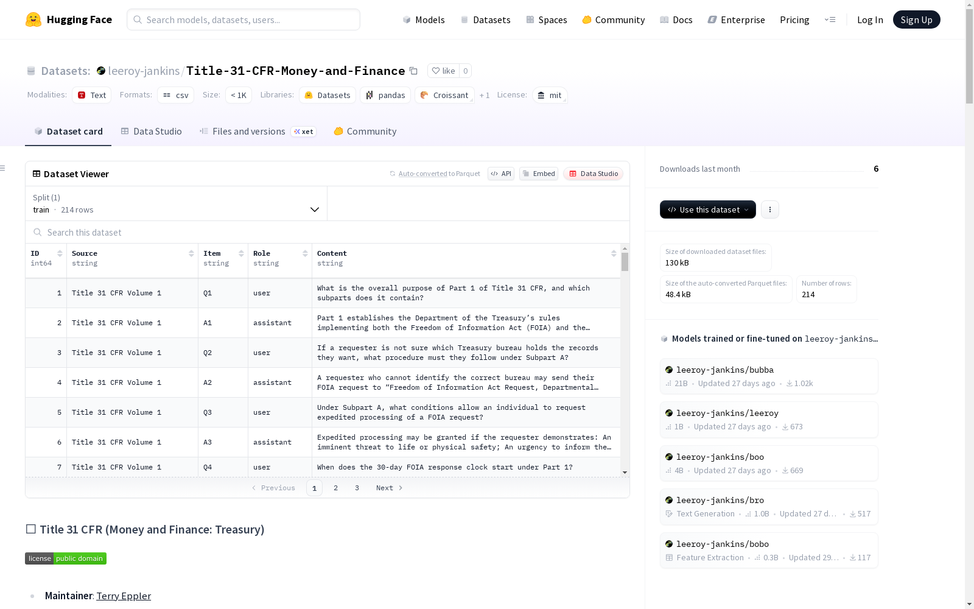Click the Sign Up button

click(917, 19)
